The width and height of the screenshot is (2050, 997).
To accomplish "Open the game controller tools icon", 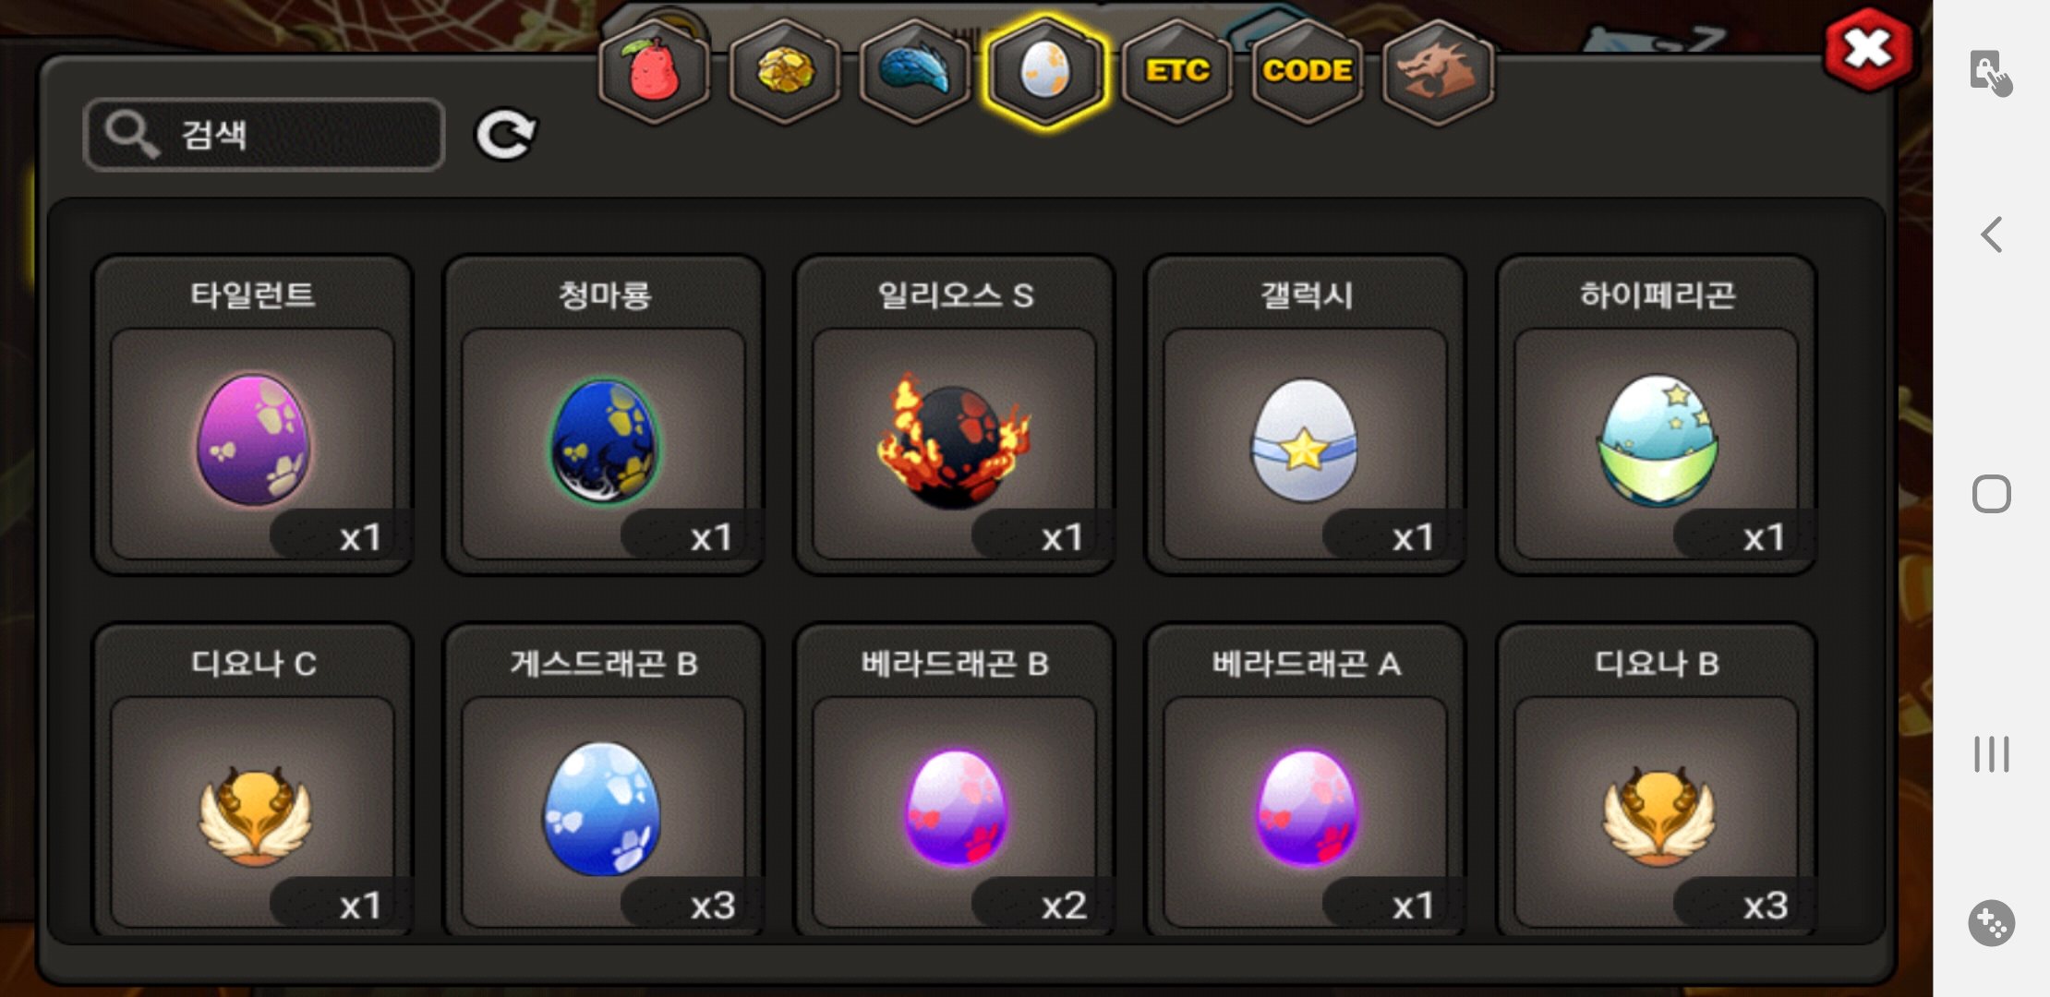I will pos(1992,922).
